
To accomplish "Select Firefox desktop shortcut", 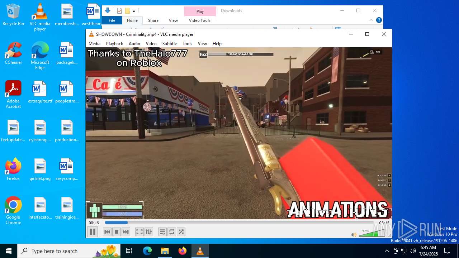I will pos(13,169).
